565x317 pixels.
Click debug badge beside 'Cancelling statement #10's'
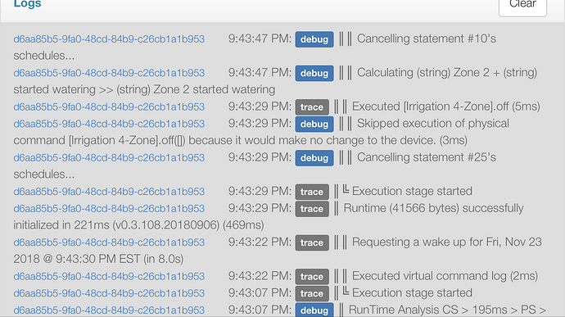[314, 39]
